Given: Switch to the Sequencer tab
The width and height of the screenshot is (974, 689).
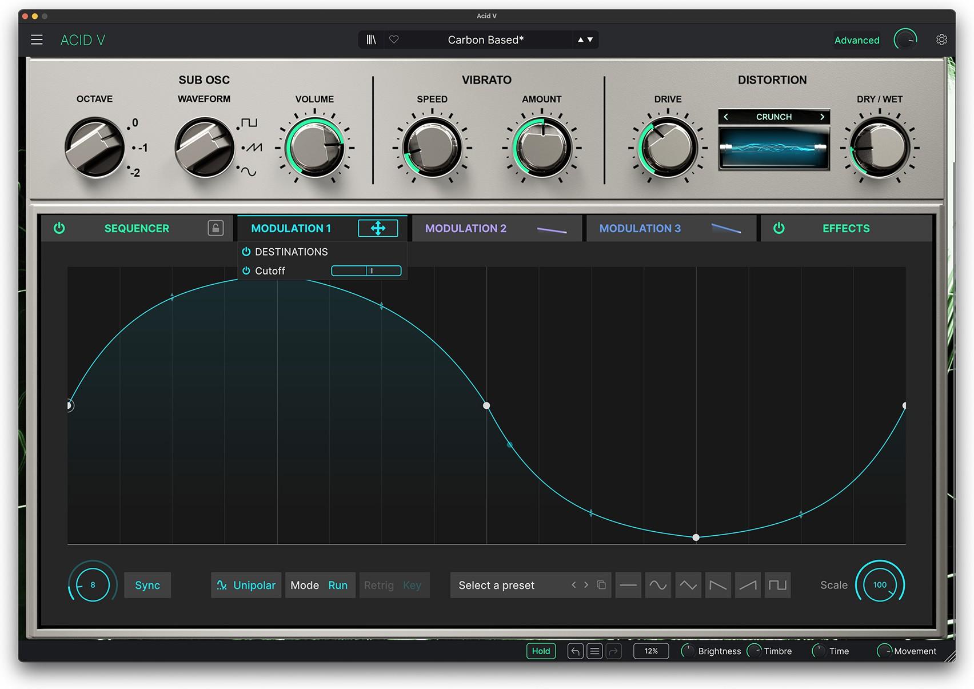Looking at the screenshot, I should [x=137, y=228].
